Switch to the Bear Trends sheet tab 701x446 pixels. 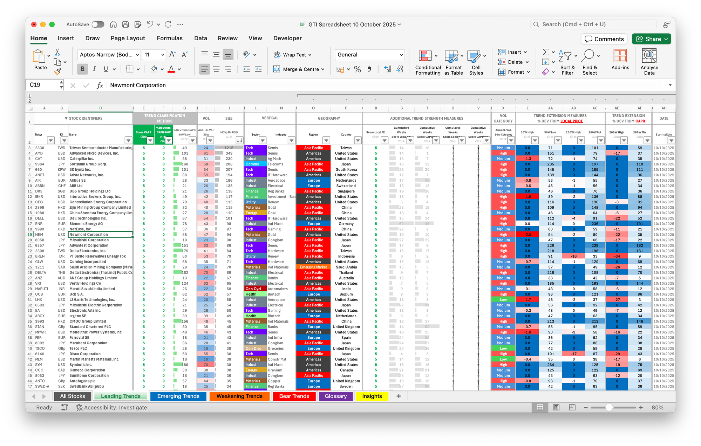294,396
